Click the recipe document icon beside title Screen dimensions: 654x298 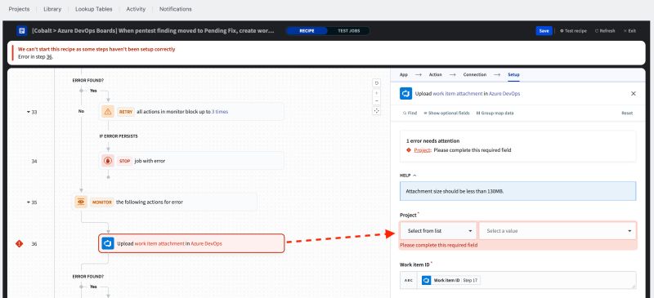22,30
